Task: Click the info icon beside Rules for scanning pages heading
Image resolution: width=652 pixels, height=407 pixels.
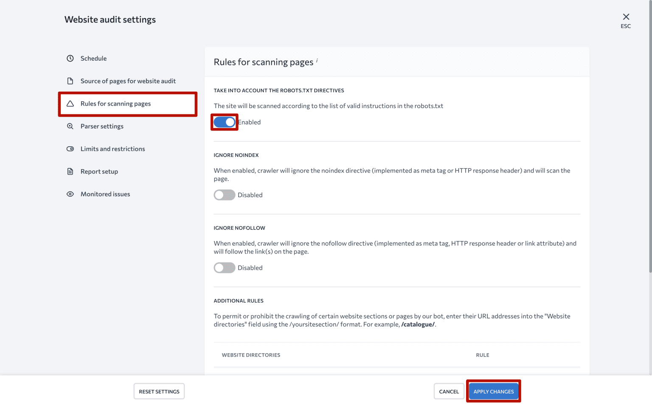Action: coord(317,61)
